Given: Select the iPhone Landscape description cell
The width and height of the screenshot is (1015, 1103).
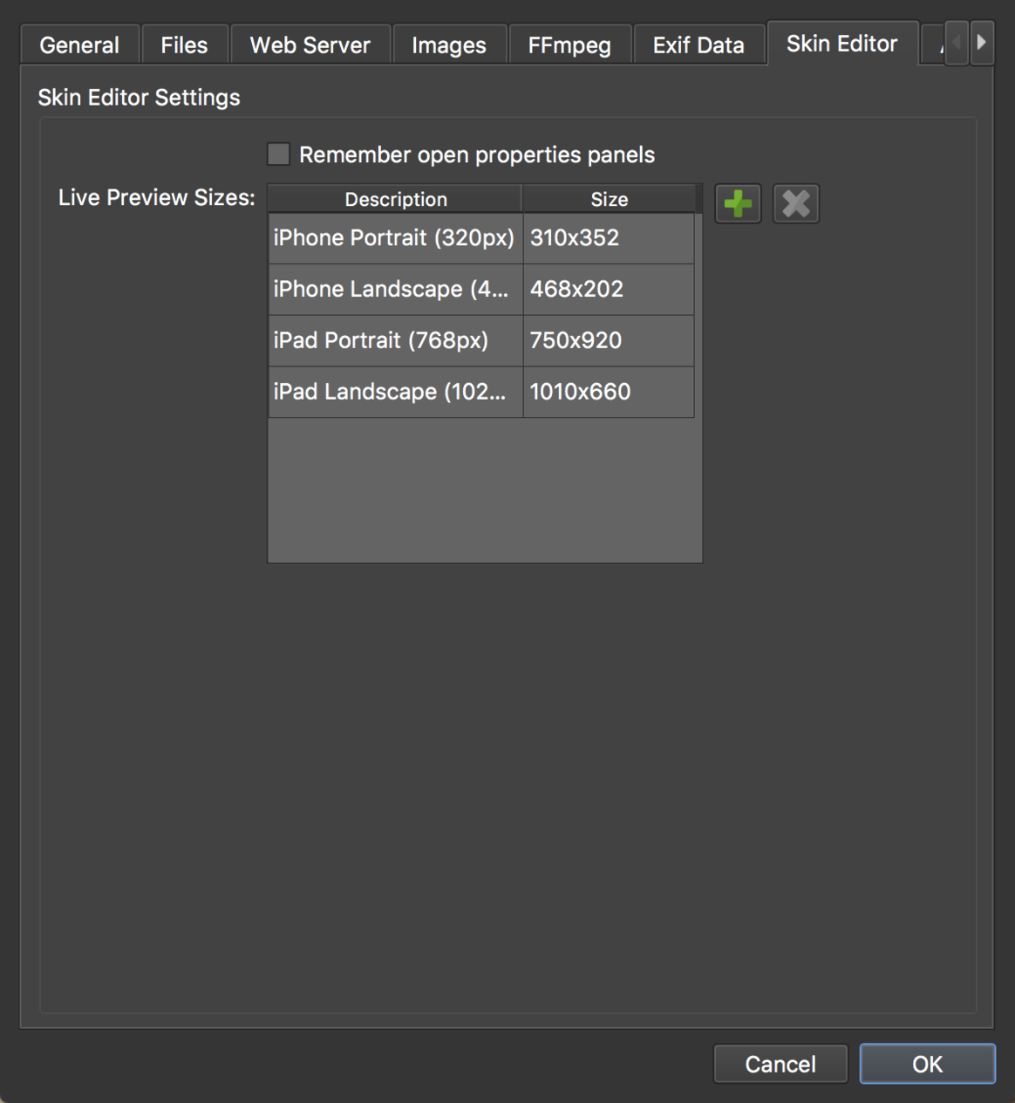Looking at the screenshot, I should pos(395,290).
